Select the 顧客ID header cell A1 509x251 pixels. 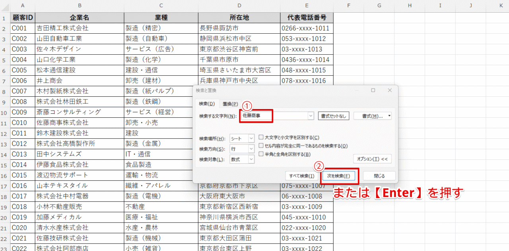(23, 17)
